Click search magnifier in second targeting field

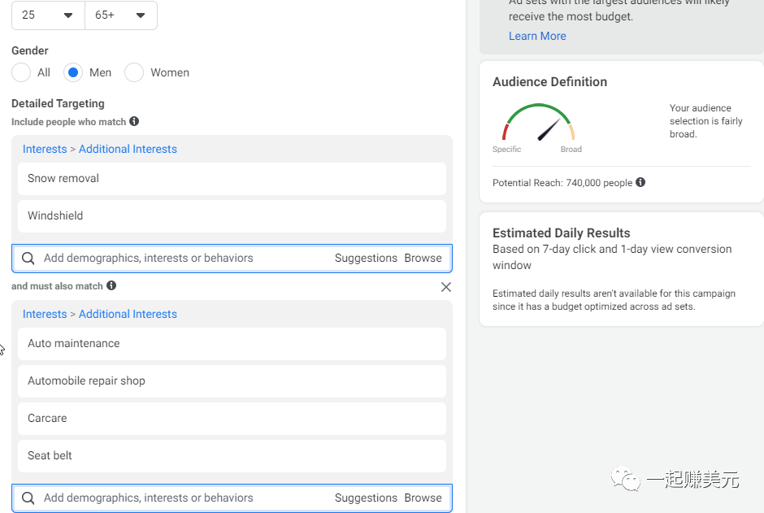[28, 498]
